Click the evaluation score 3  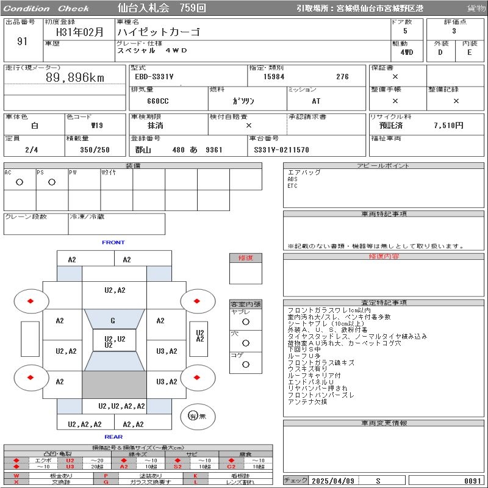(x=454, y=31)
